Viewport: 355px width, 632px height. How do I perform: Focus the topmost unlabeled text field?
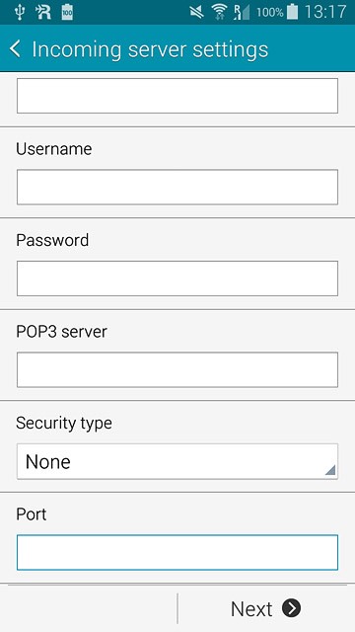[177, 96]
